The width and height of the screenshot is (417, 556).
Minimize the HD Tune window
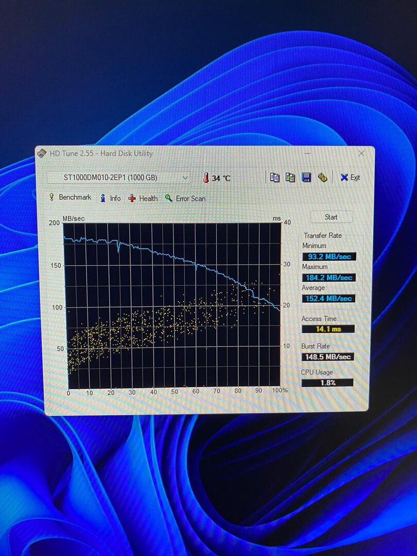(308, 153)
